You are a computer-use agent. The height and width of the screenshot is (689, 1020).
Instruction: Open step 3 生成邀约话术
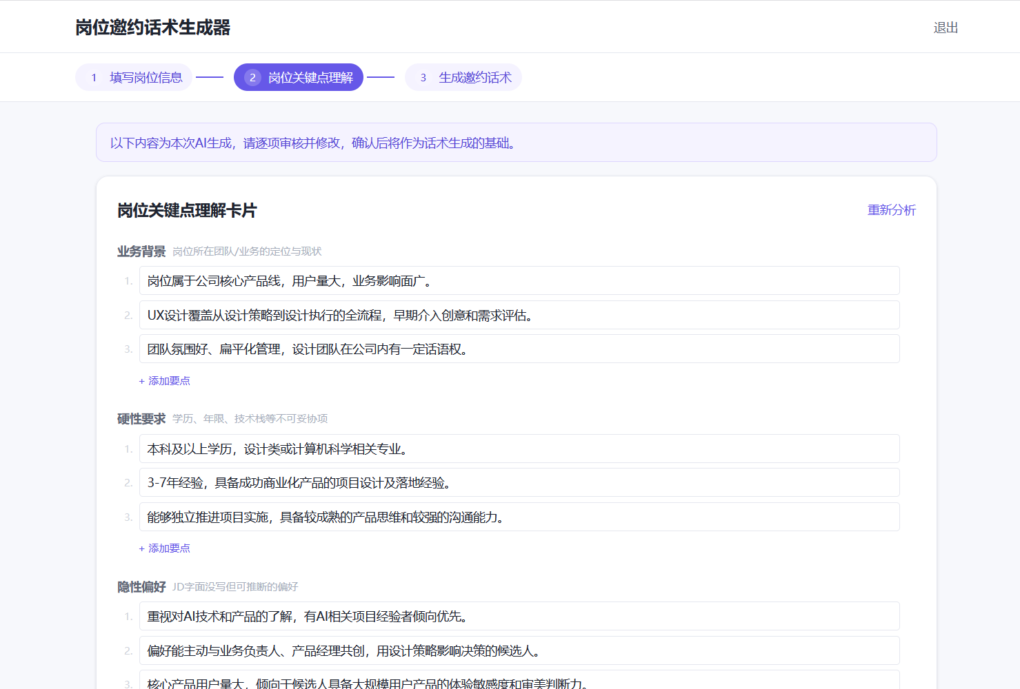(x=463, y=77)
